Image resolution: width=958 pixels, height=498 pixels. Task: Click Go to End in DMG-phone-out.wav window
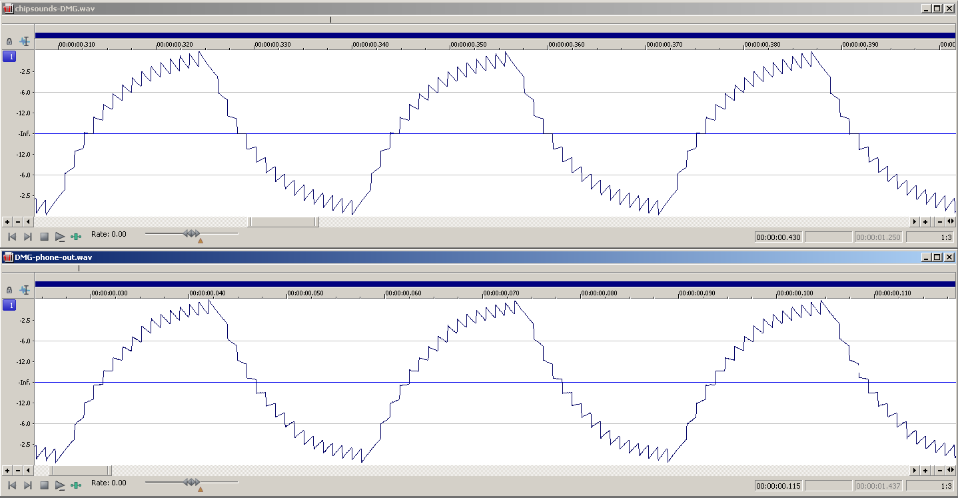pos(28,485)
